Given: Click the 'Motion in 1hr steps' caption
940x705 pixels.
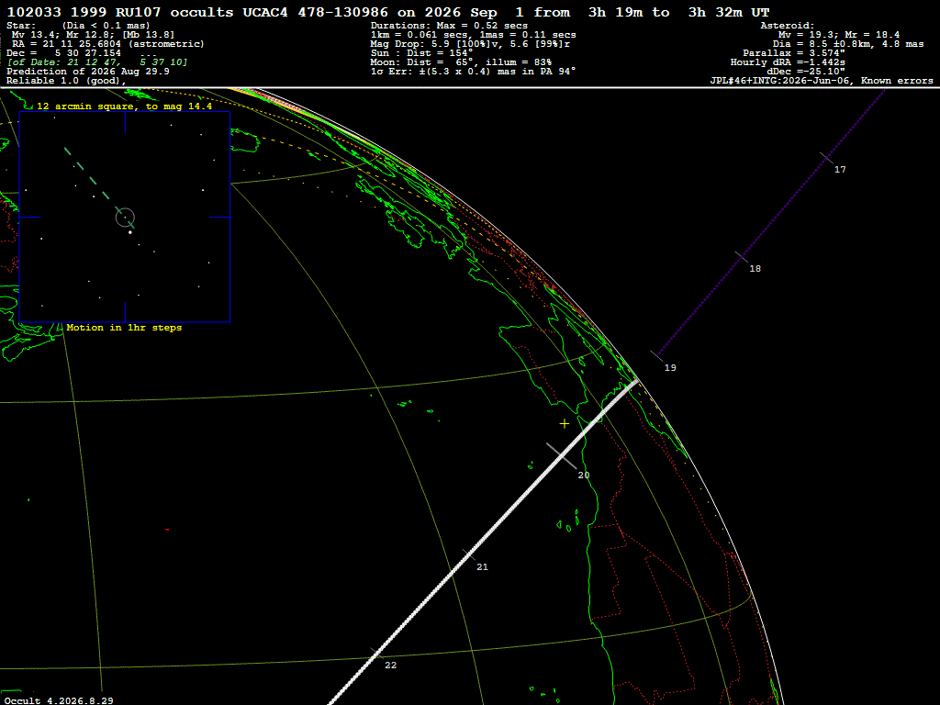Looking at the screenshot, I should (x=124, y=328).
